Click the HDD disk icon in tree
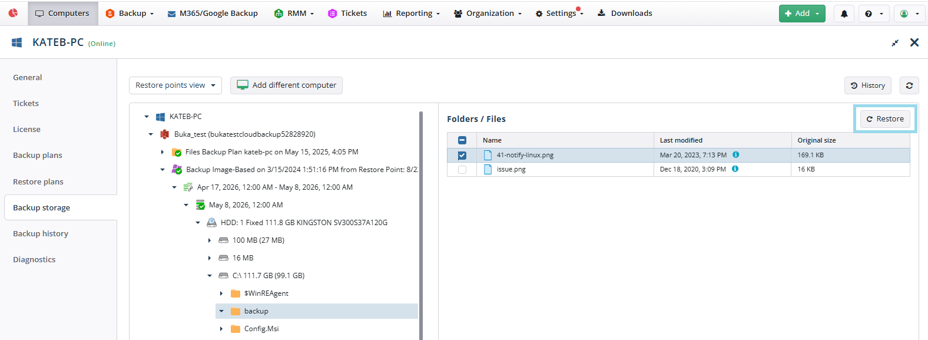 point(211,223)
